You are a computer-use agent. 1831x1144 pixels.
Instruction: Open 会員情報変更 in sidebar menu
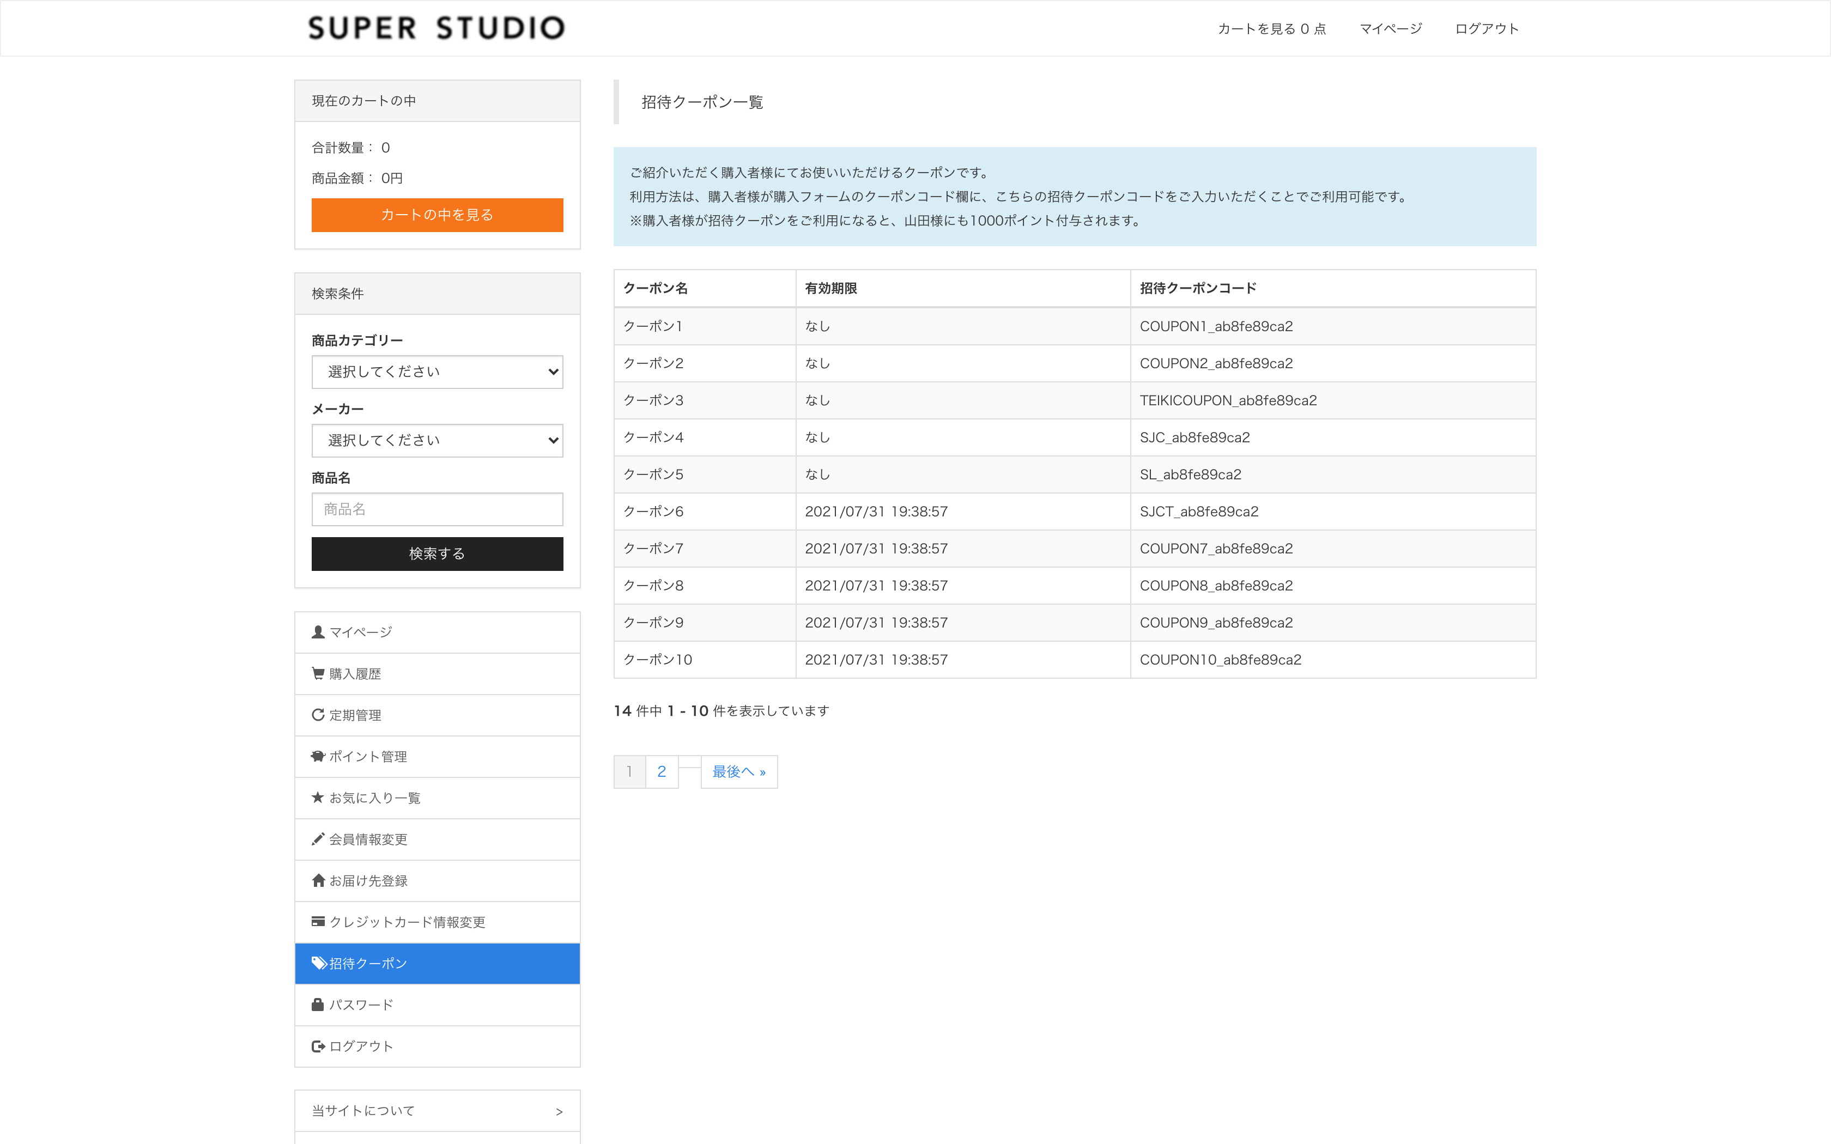pyautogui.click(x=438, y=839)
